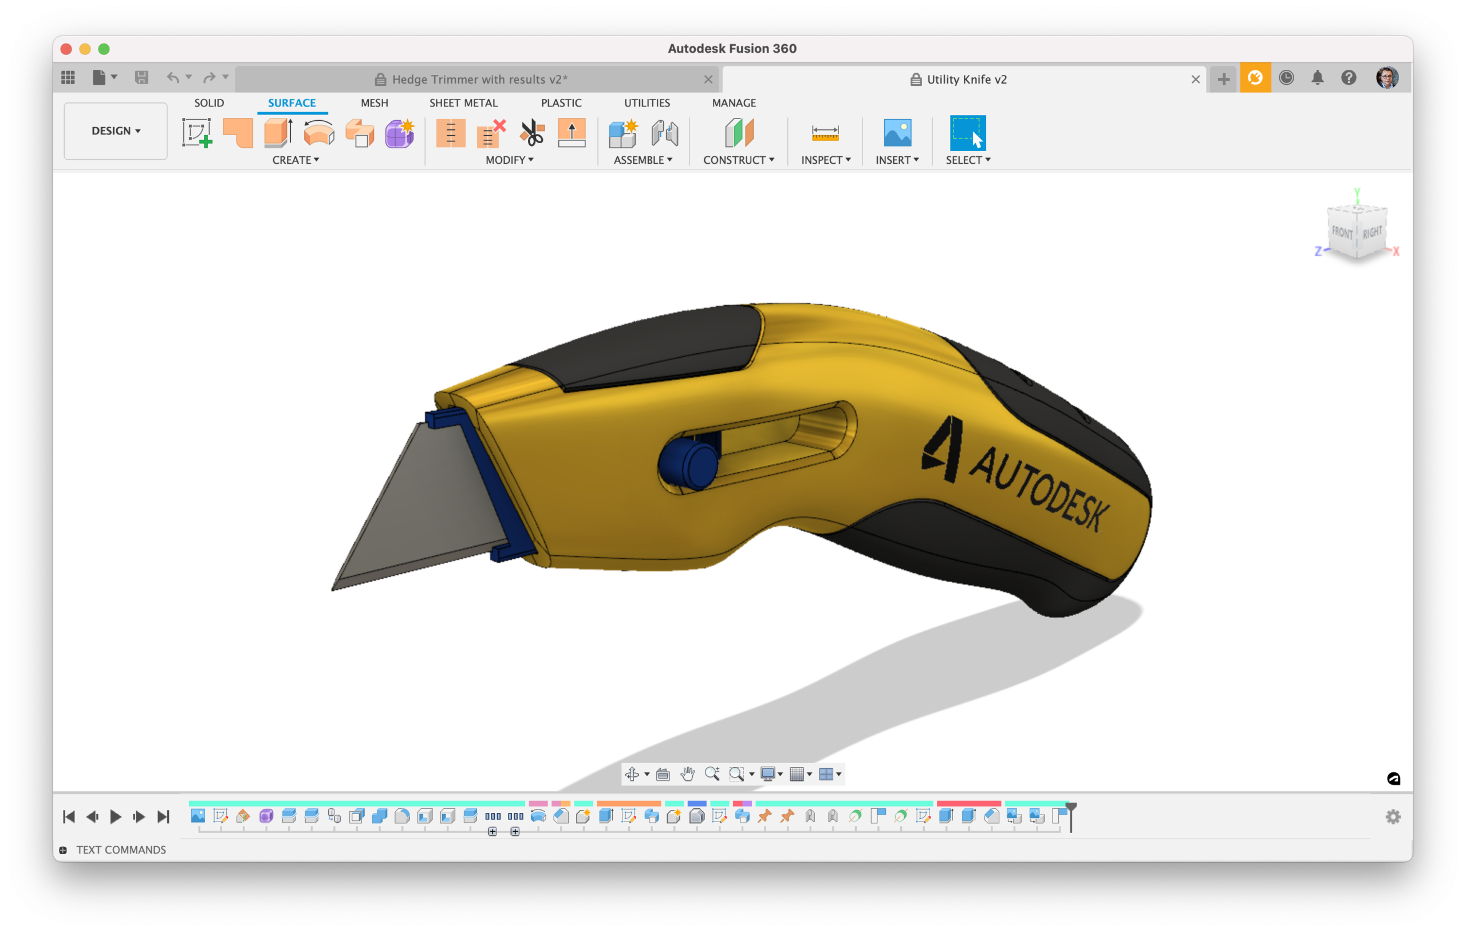This screenshot has width=1466, height=932.
Task: Click the Insert image icon
Action: point(897,133)
